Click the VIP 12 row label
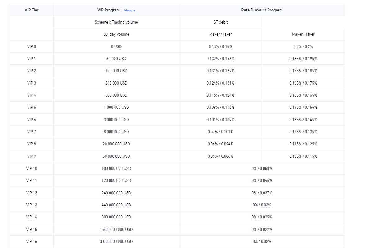The height and width of the screenshot is (251, 383). pos(32,193)
